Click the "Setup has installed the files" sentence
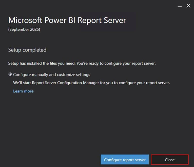The height and width of the screenshot is (167, 194). 42,63
